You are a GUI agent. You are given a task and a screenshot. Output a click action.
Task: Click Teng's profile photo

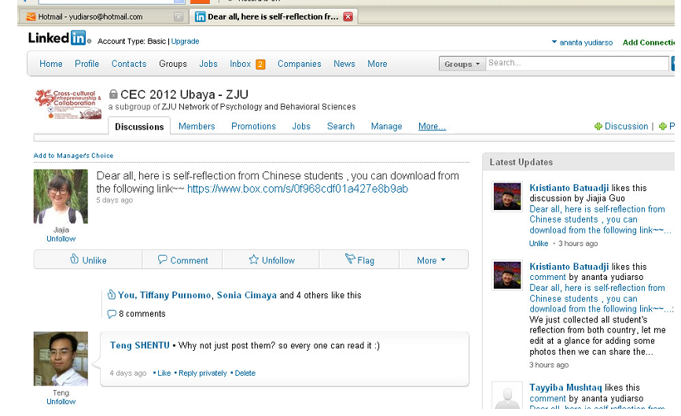(61, 359)
